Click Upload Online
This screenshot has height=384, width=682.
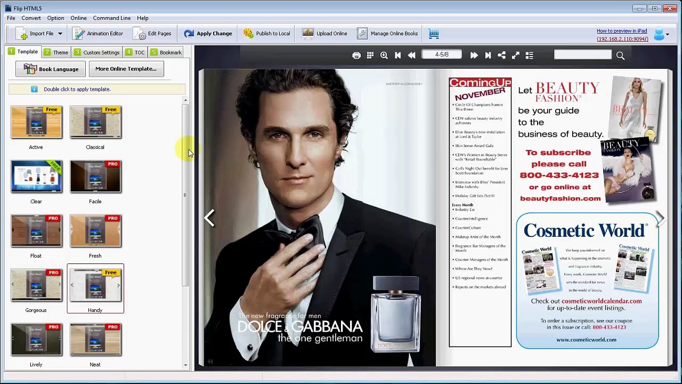(x=324, y=34)
